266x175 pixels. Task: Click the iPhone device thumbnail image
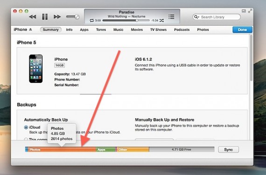coord(35,68)
